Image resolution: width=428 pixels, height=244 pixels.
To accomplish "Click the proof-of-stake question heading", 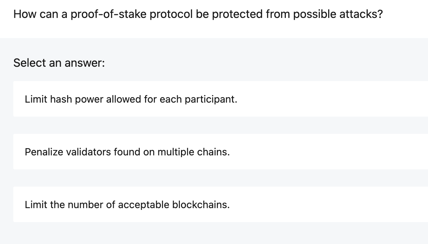I will (197, 14).
